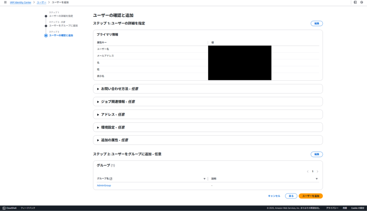Click the external link icon beside グループ名

[x=111, y=179]
